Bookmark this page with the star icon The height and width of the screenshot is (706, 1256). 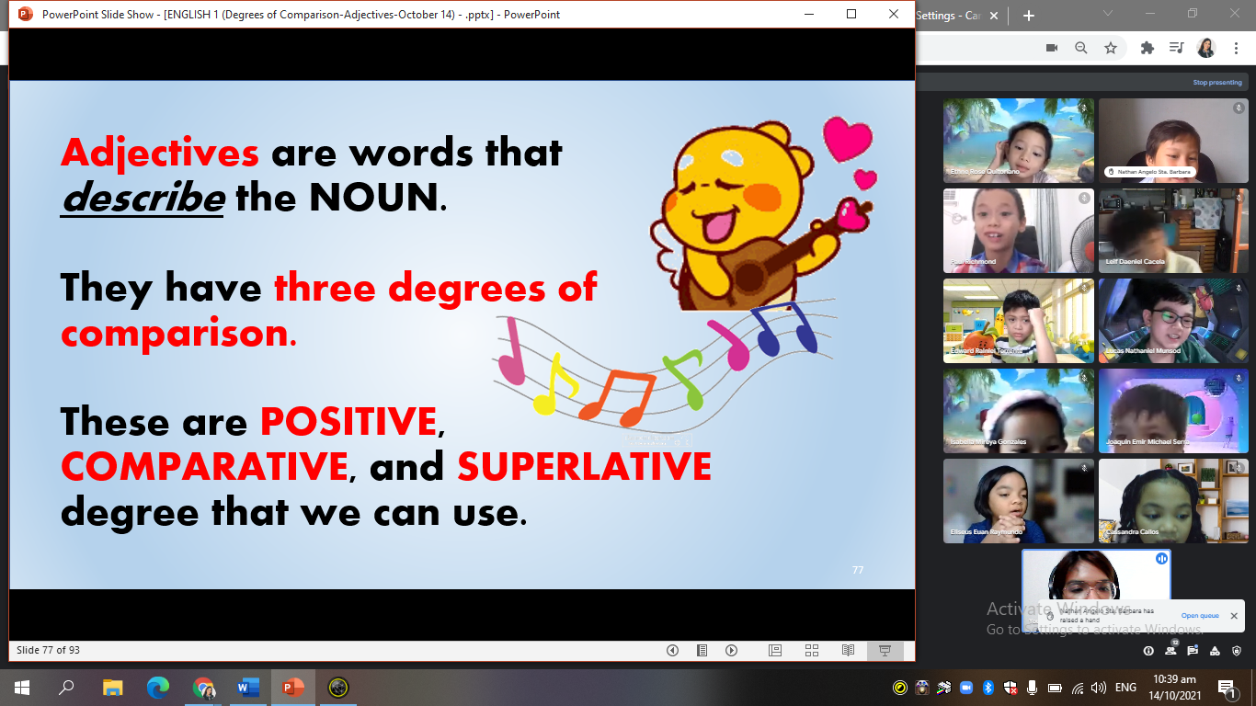pos(1111,48)
